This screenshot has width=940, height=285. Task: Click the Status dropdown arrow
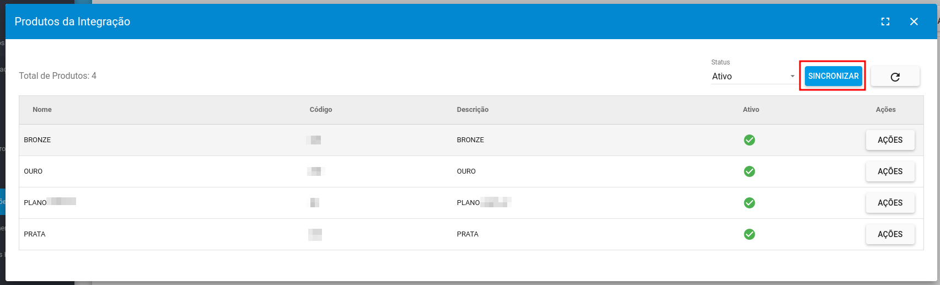pos(792,77)
